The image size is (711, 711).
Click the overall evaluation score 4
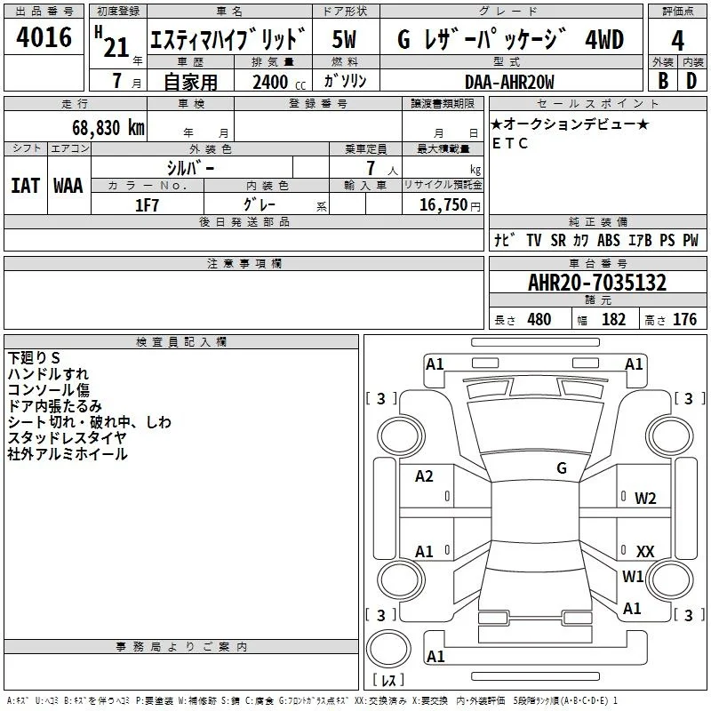(x=677, y=40)
